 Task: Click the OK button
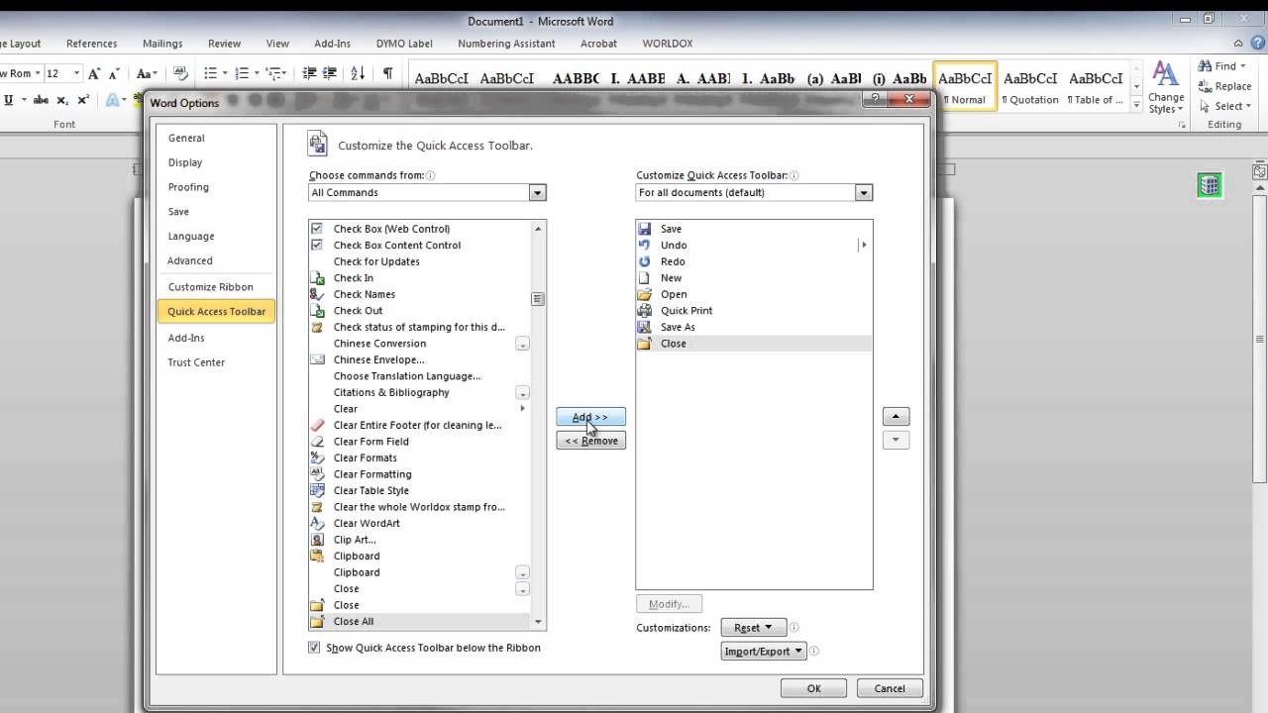(813, 688)
